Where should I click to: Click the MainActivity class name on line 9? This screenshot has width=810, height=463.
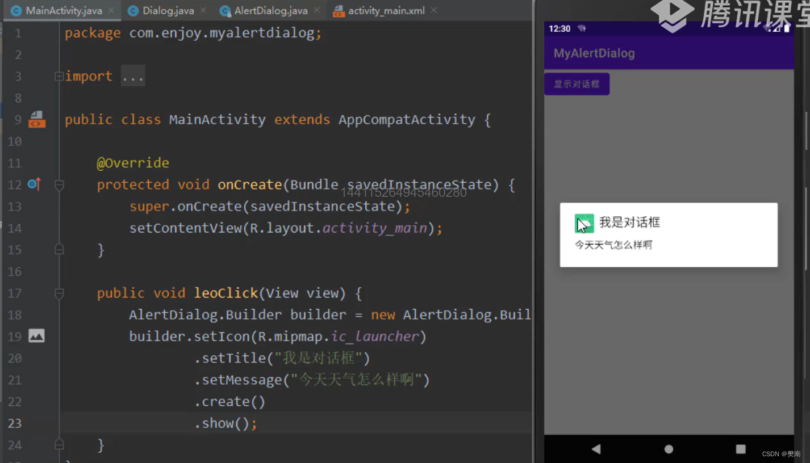pos(217,120)
